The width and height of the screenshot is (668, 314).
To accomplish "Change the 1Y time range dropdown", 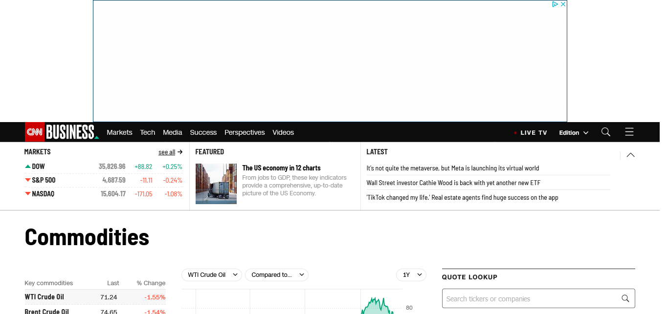I will [x=411, y=275].
